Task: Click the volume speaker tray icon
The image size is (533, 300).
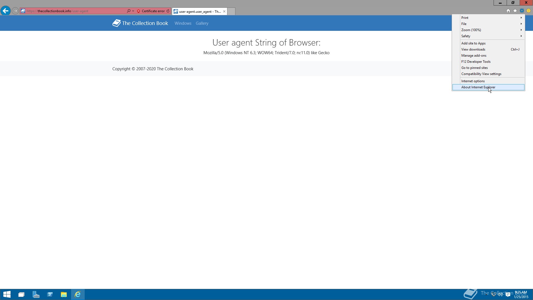Action: click(500, 294)
